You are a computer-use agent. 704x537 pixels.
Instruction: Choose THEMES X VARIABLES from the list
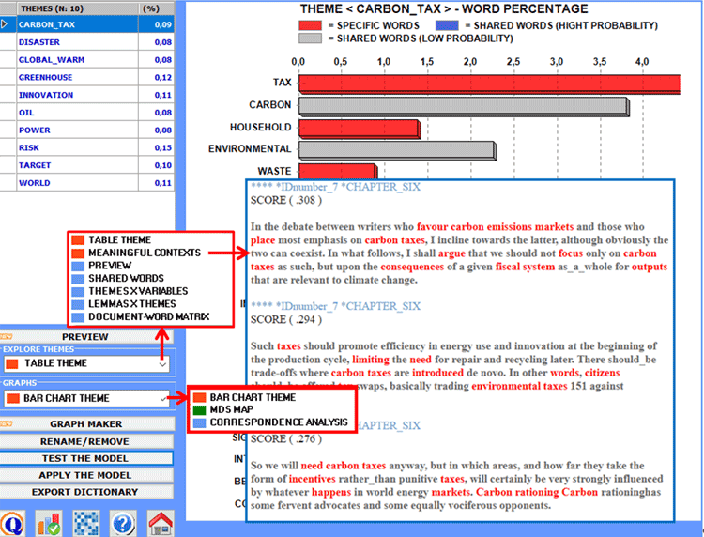(130, 291)
